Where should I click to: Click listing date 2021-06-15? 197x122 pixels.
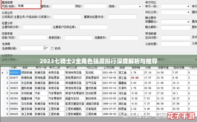pyautogui.click(x=109, y=73)
